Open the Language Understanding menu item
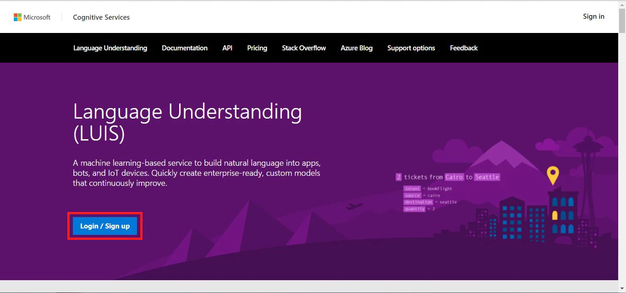Image resolution: width=626 pixels, height=293 pixels. (110, 48)
